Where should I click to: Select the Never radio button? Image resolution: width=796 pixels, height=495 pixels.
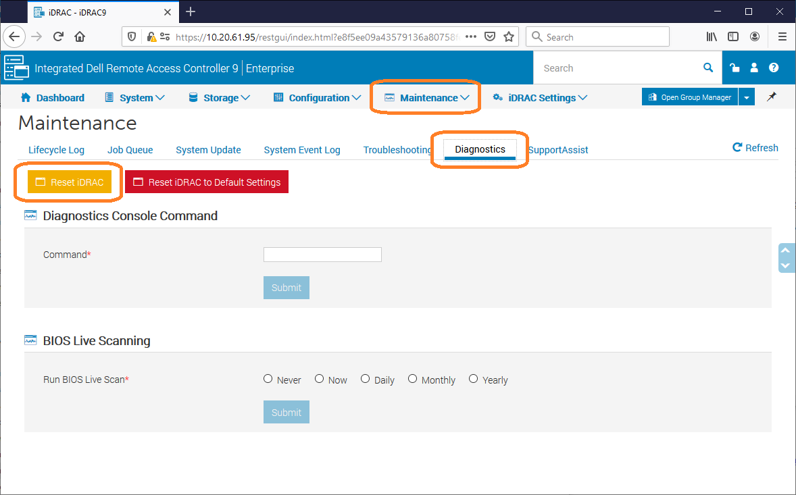click(268, 379)
